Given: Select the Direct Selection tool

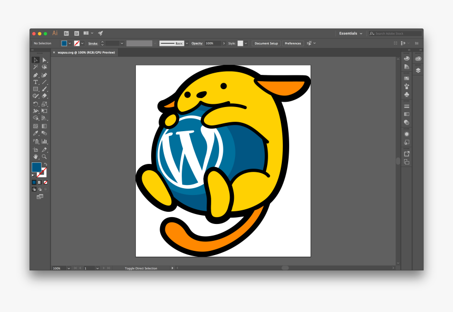Looking at the screenshot, I should coord(44,60).
